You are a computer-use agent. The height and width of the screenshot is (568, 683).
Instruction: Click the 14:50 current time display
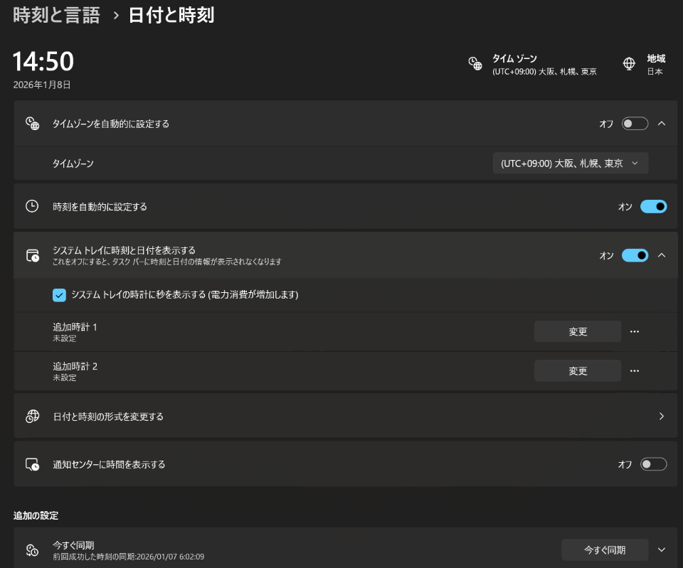43,61
